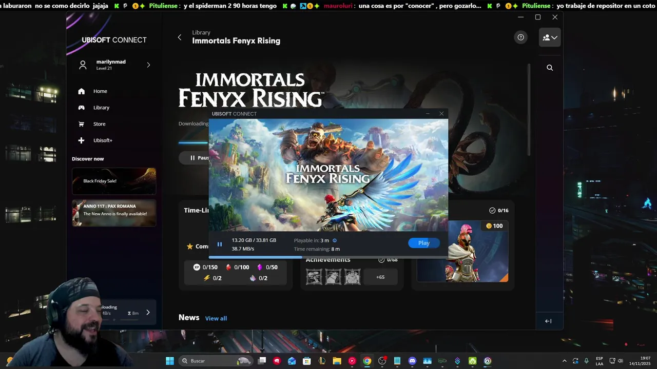This screenshot has height=369, width=657.
Task: Open Discord from the taskbar
Action: [412, 361]
